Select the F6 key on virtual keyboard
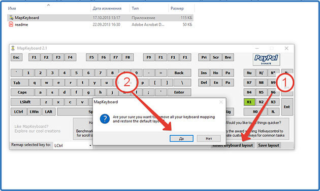Viewport: 320px width, 191px height. [104, 57]
